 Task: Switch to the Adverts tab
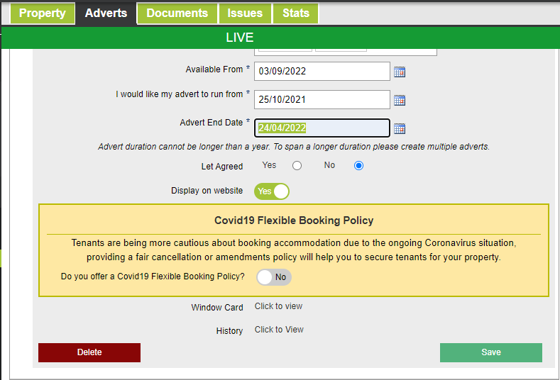point(106,13)
